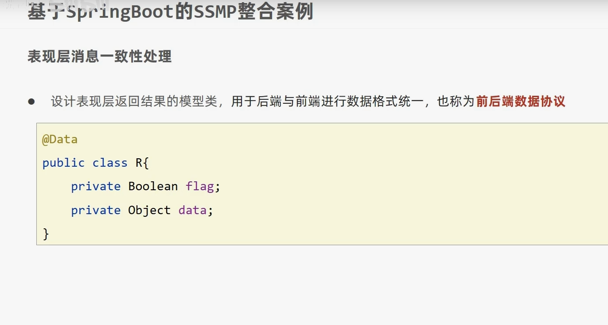Click the closing brace of class R

46,234
